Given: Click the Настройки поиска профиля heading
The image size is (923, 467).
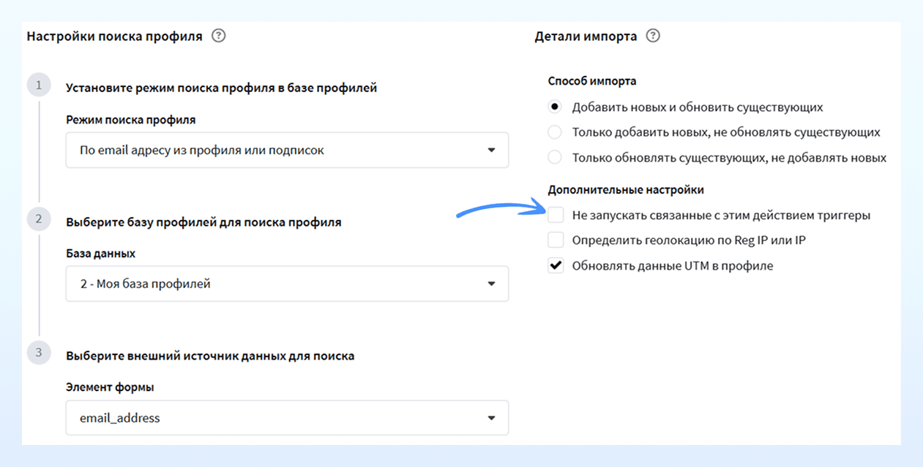Looking at the screenshot, I should (x=114, y=36).
